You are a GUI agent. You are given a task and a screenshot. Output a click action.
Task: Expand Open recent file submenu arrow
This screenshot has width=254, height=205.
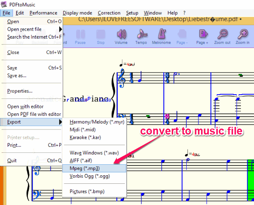(61, 29)
